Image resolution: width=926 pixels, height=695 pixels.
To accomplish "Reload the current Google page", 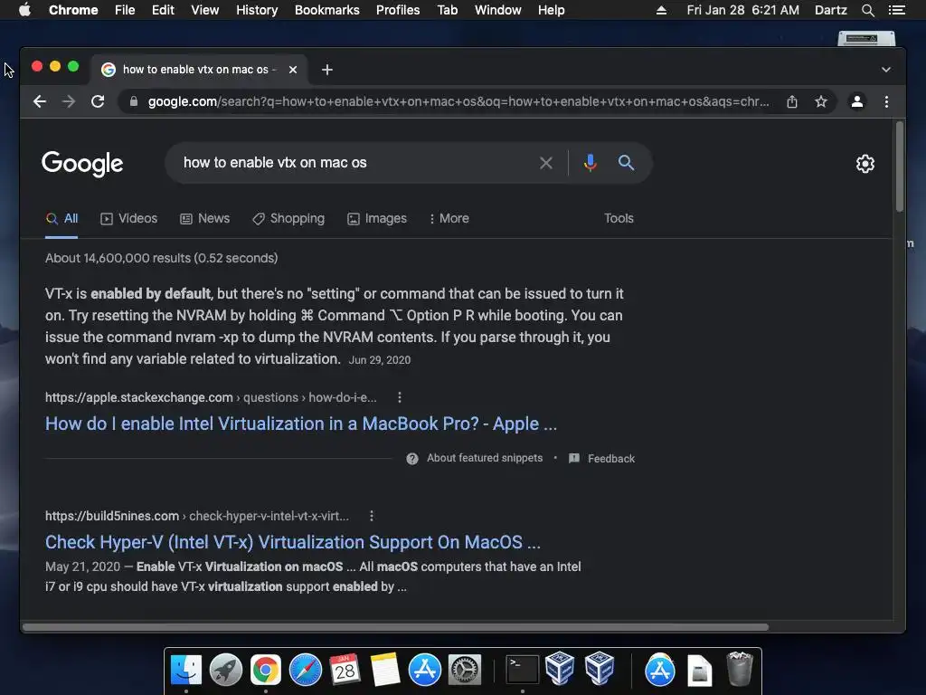I will click(98, 101).
